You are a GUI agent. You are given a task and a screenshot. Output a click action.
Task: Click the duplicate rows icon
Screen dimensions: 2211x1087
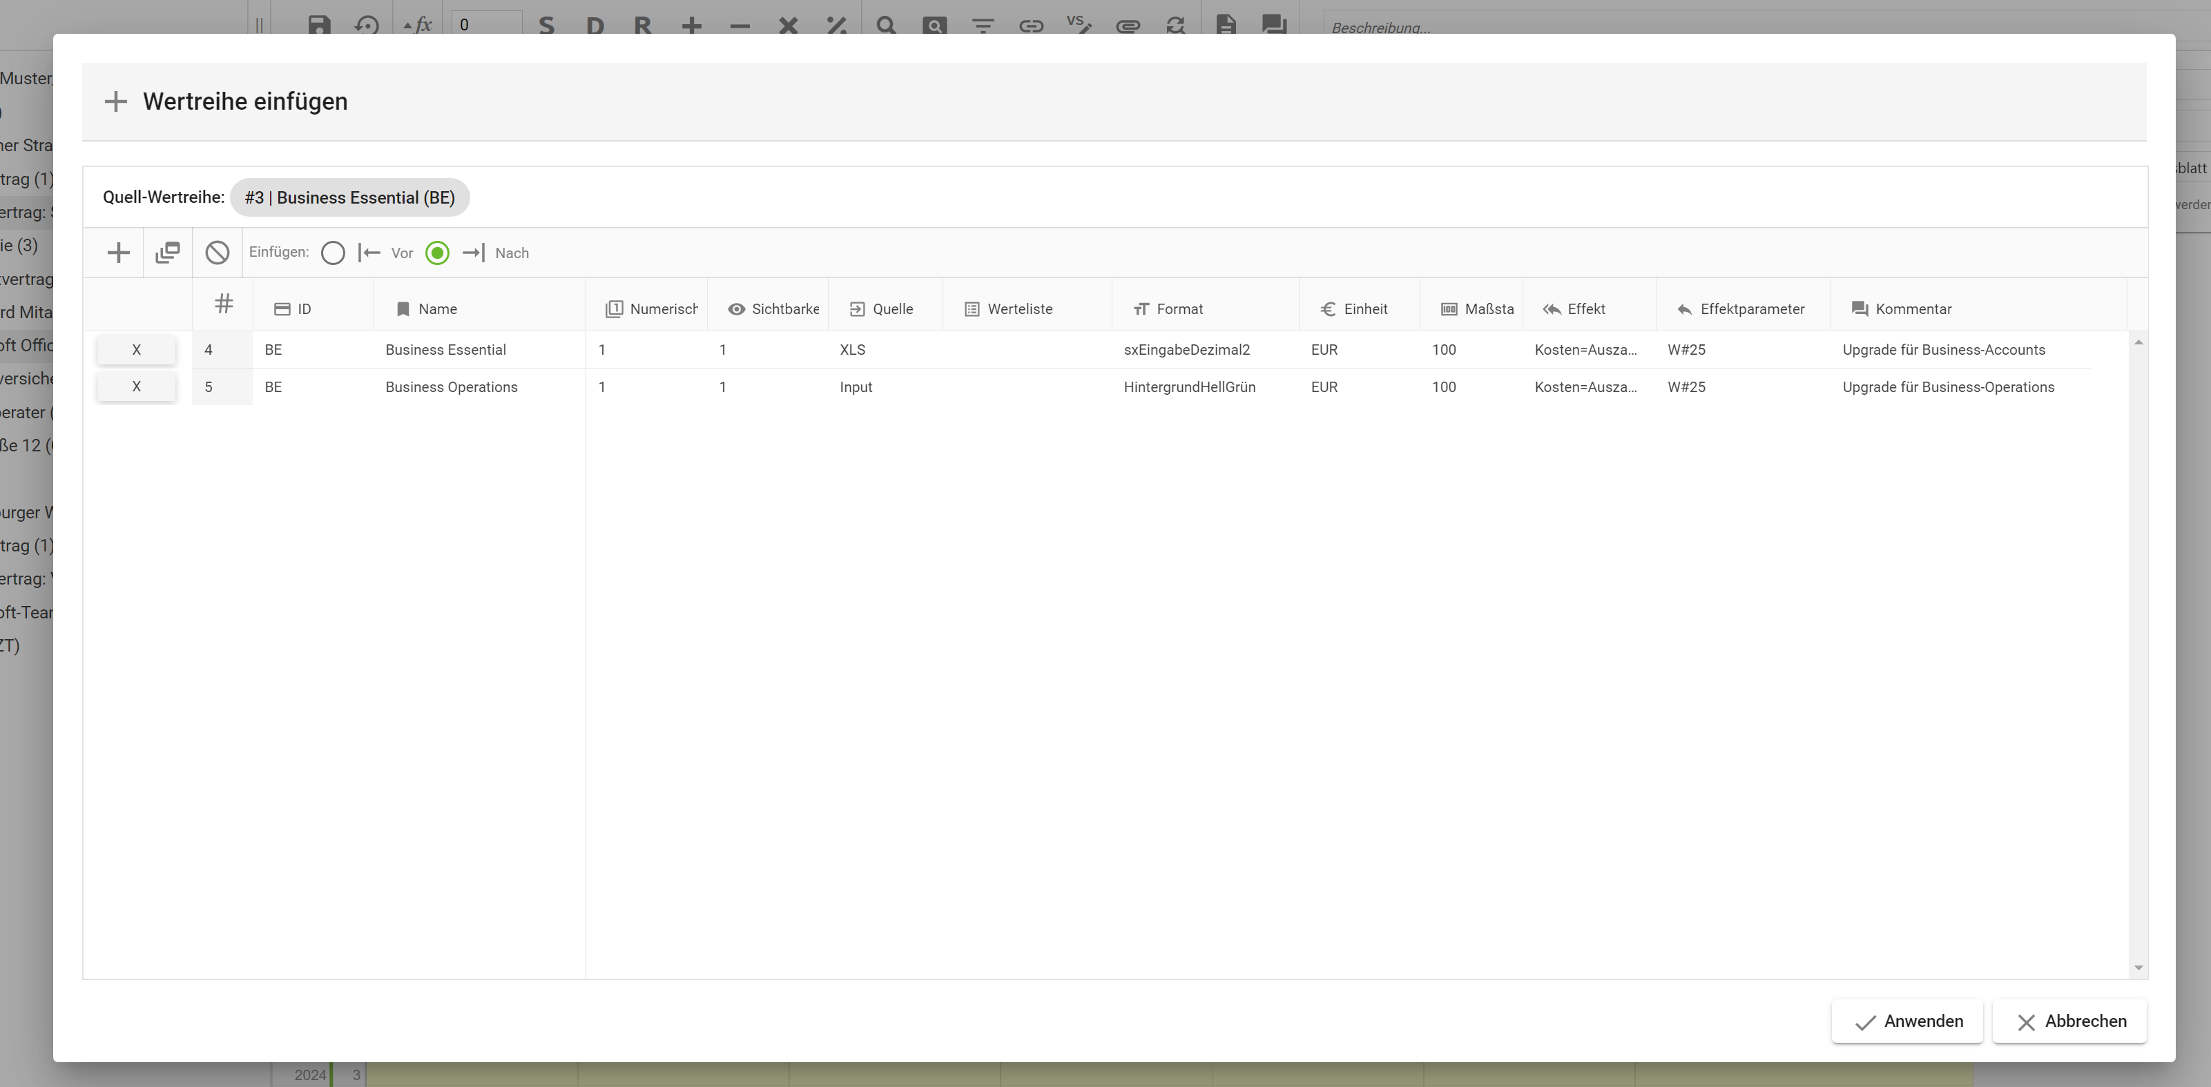pyautogui.click(x=167, y=252)
